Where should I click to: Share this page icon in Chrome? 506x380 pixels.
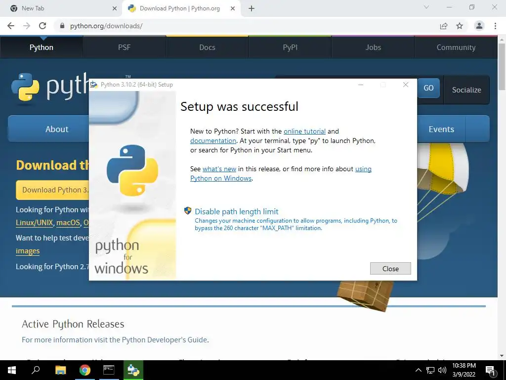pyautogui.click(x=444, y=26)
